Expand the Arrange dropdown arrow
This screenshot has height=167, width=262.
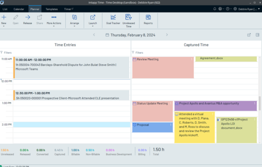(x=74, y=26)
